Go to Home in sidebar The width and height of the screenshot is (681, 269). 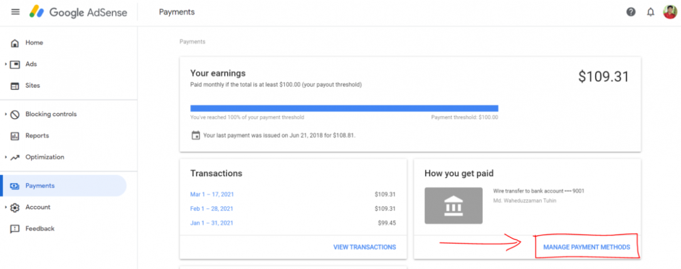34,43
